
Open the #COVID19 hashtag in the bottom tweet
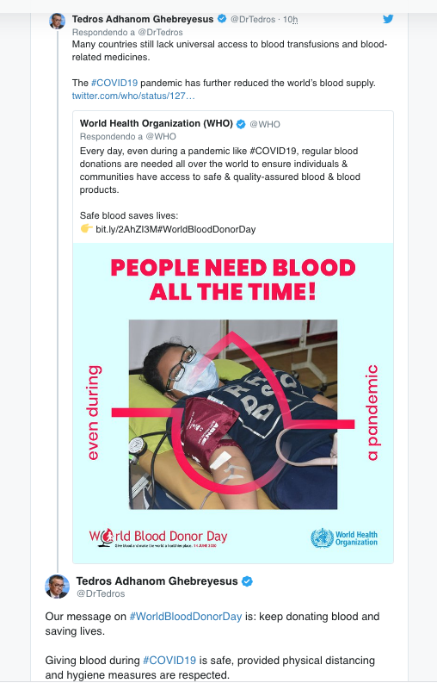169,661
